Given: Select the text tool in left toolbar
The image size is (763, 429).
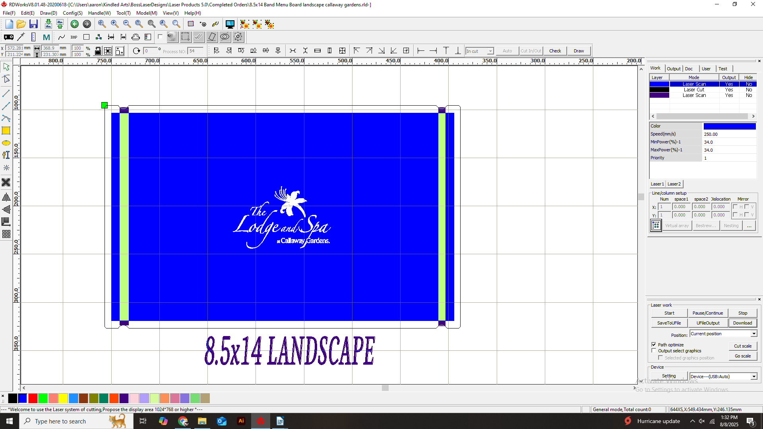Looking at the screenshot, I should [6, 155].
